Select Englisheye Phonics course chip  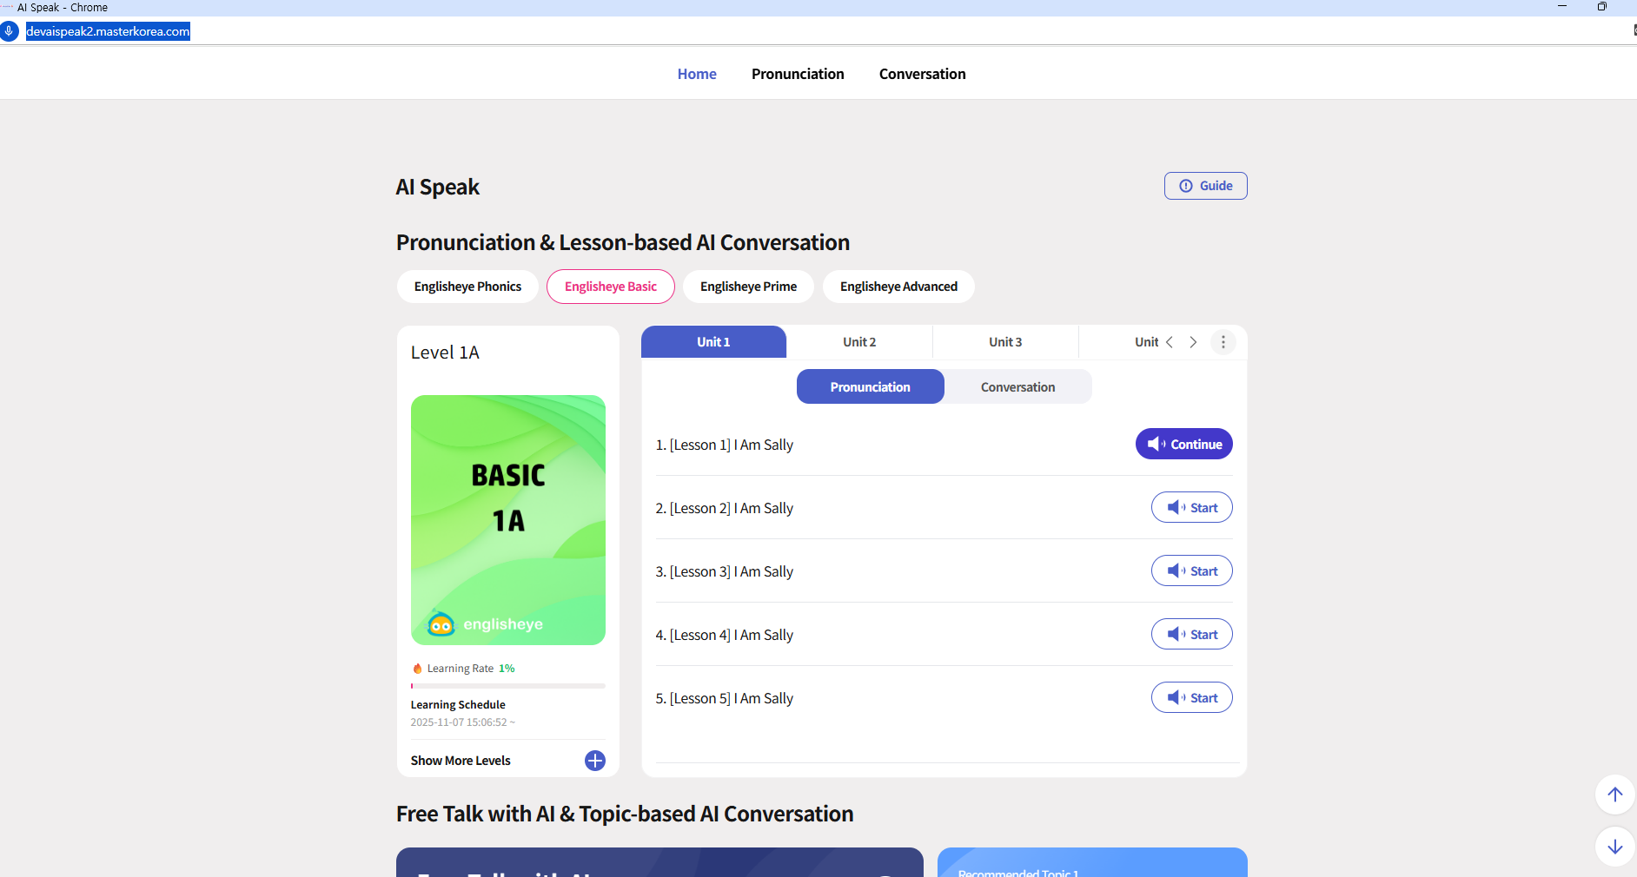pyautogui.click(x=467, y=287)
